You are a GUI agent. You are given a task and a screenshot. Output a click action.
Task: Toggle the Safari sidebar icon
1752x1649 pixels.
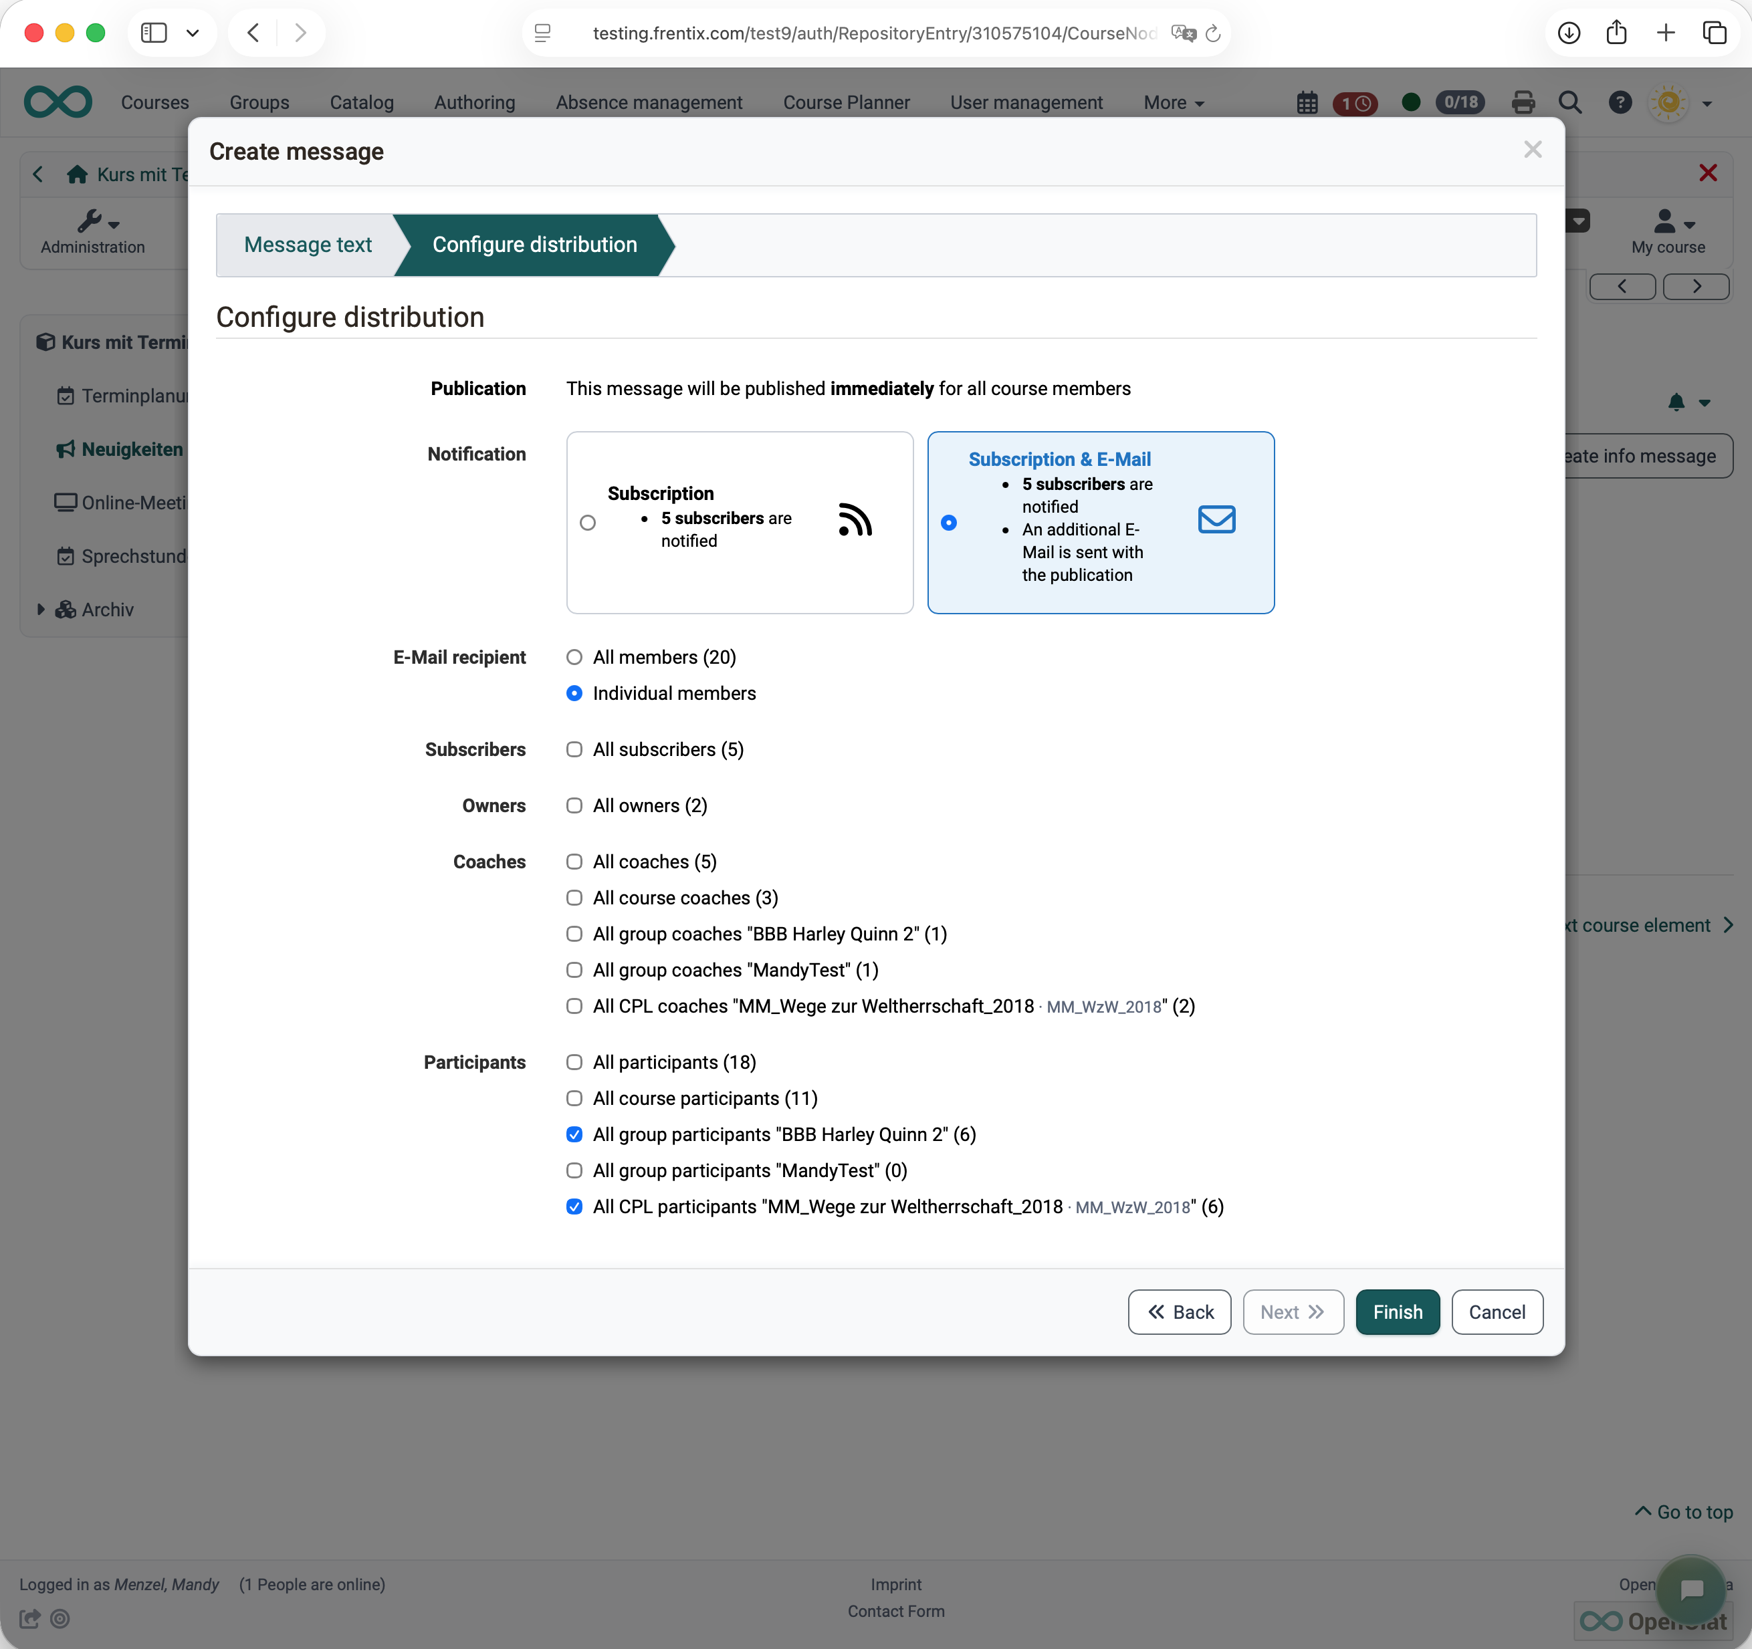[x=154, y=33]
